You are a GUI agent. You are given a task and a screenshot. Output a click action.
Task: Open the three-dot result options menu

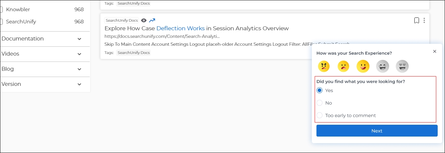pyautogui.click(x=424, y=20)
